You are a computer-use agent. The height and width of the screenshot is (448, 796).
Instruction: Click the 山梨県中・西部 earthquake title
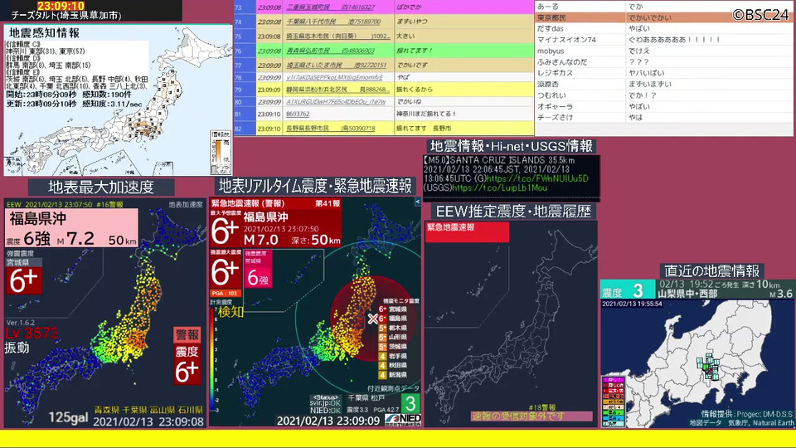tap(687, 294)
